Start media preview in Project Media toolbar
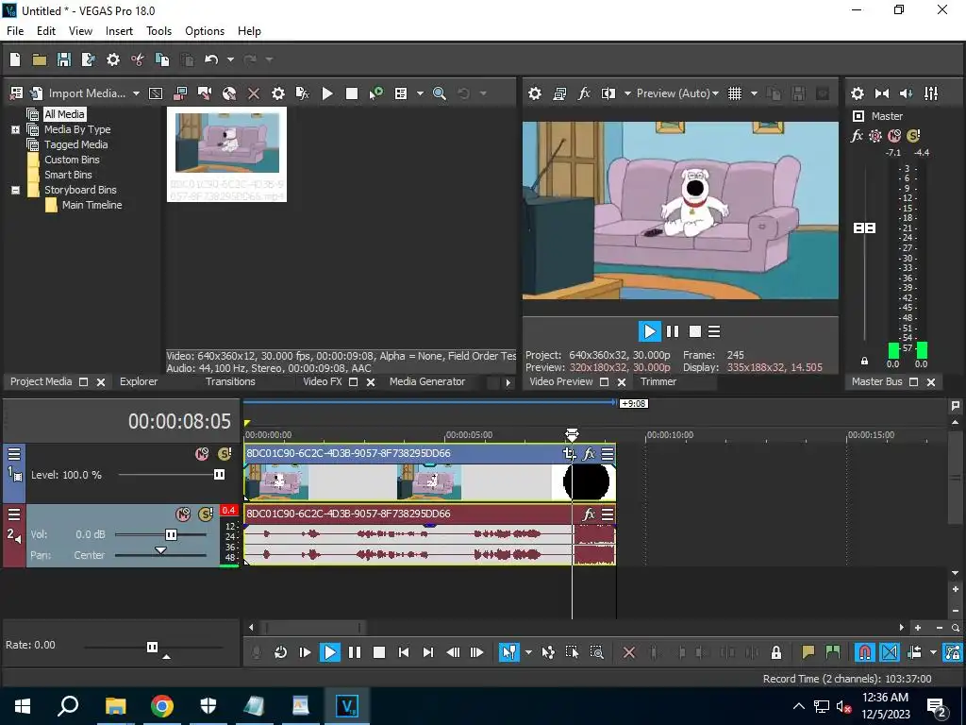 [327, 93]
